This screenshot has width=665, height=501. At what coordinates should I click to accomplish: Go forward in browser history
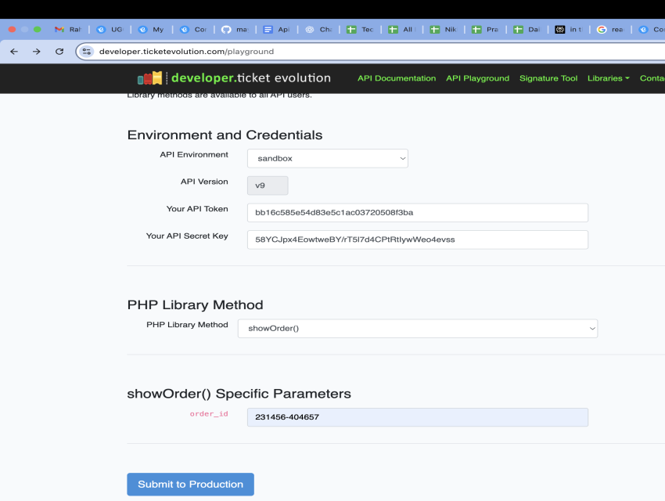click(x=37, y=52)
